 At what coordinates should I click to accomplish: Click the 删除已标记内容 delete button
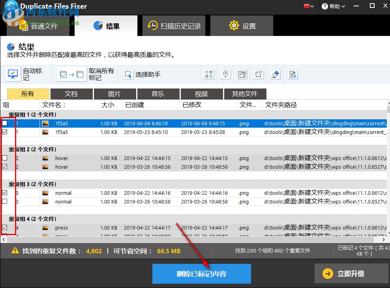pos(201,273)
